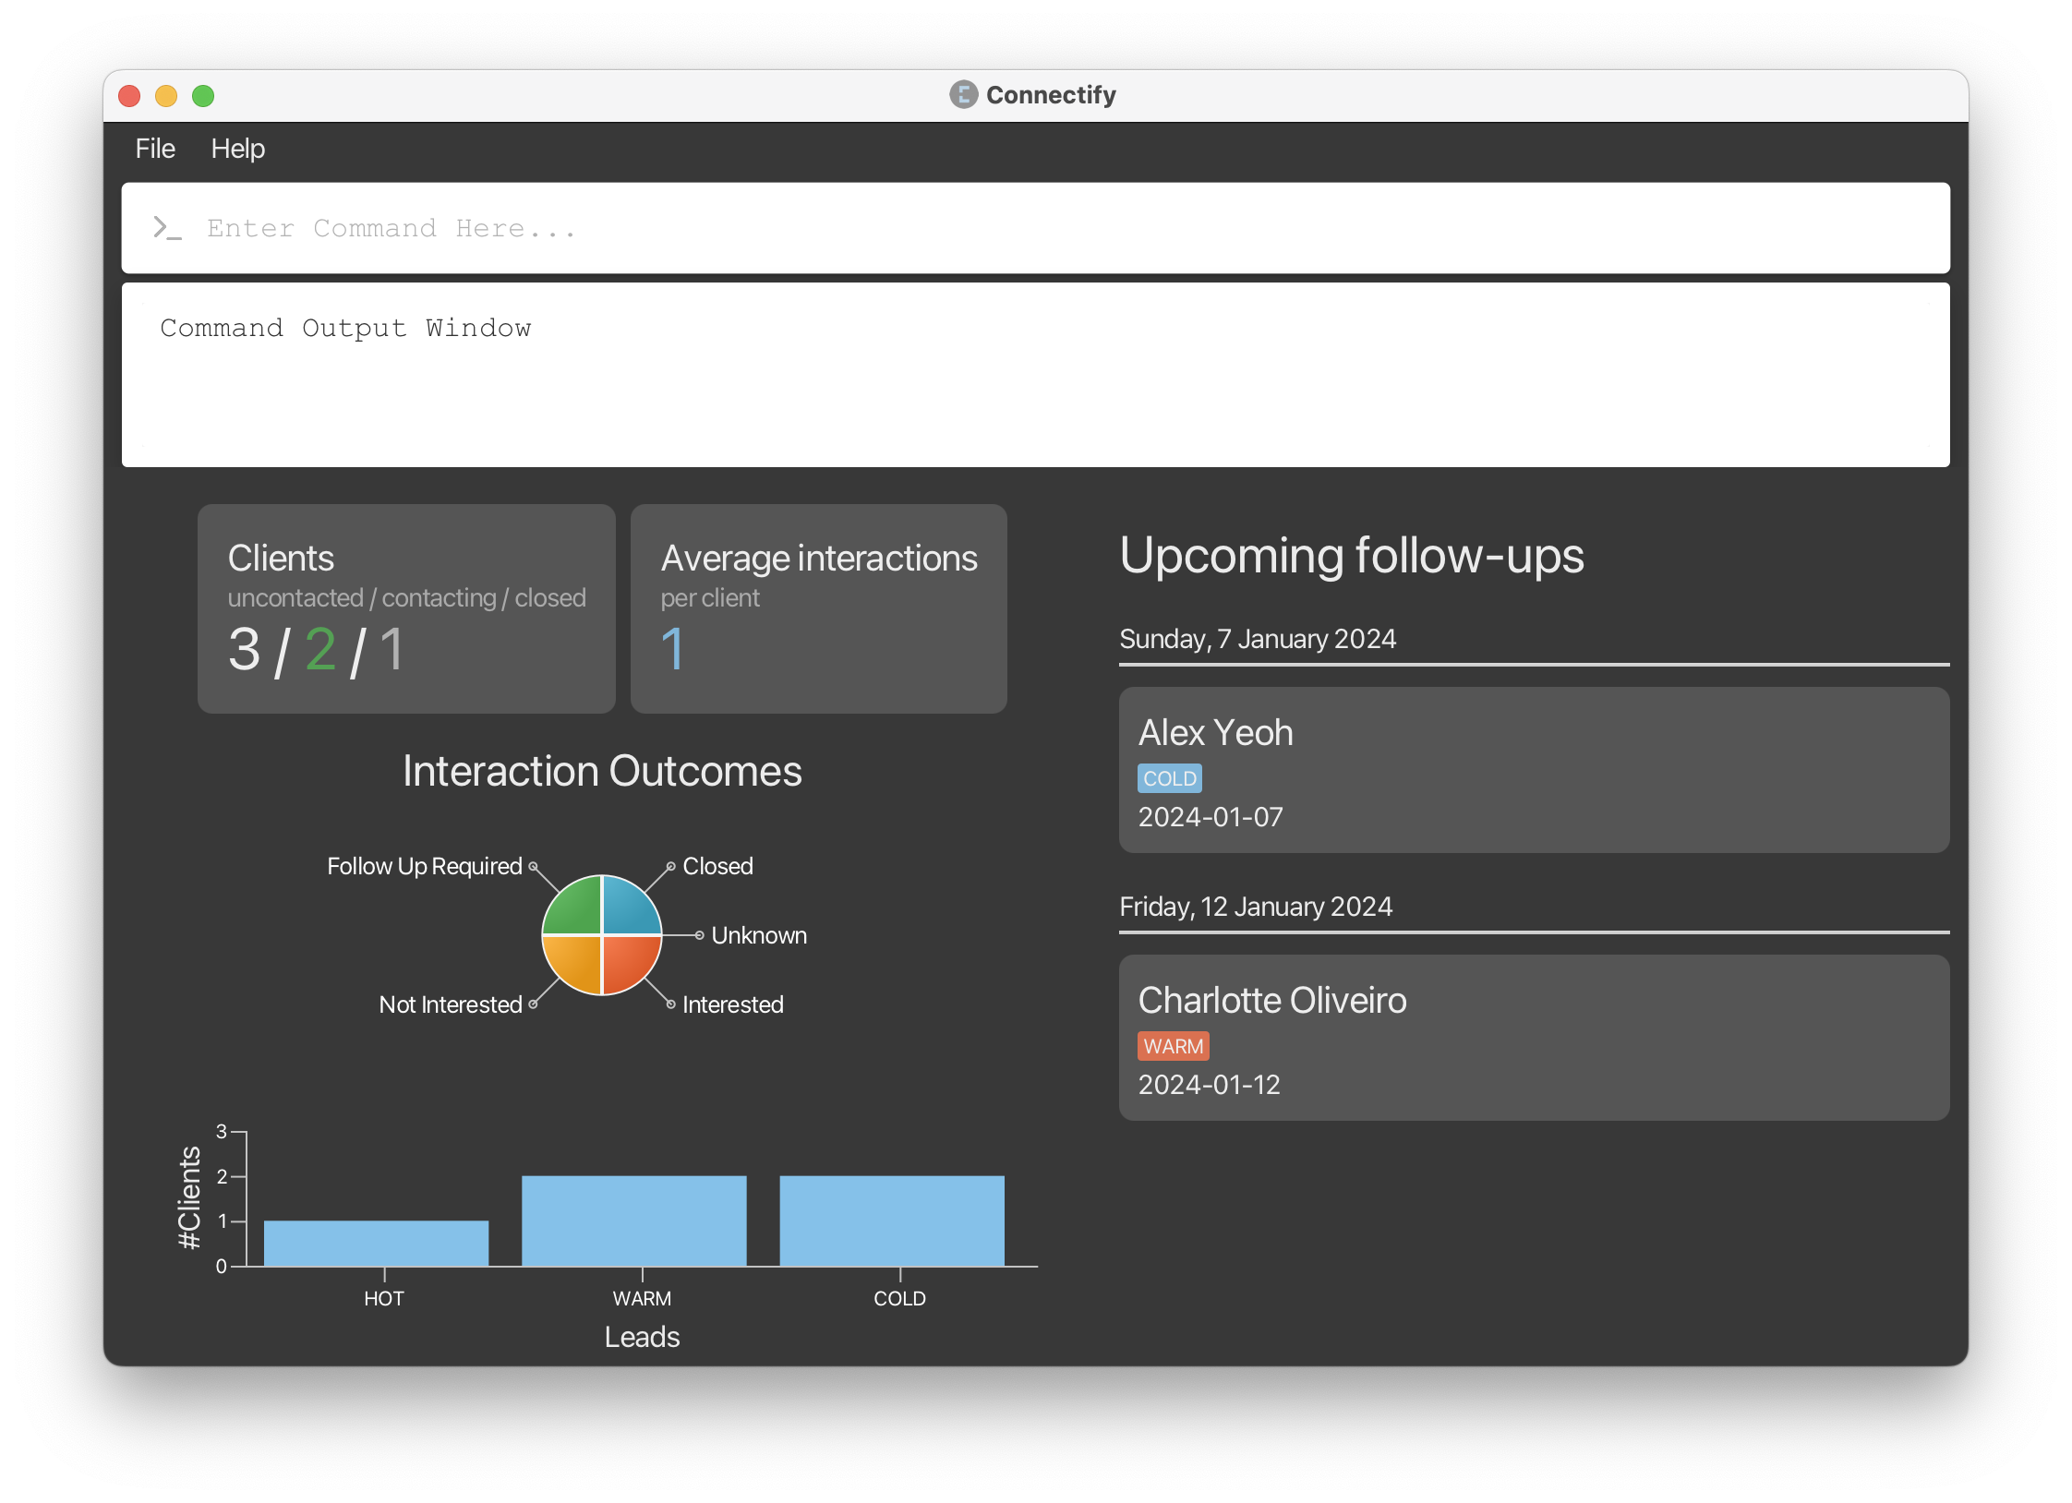2072x1503 pixels.
Task: Click the Clients statistics card
Action: click(406, 608)
